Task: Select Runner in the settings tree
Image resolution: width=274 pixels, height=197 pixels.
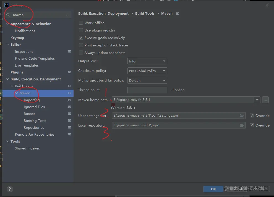Action: (29, 114)
